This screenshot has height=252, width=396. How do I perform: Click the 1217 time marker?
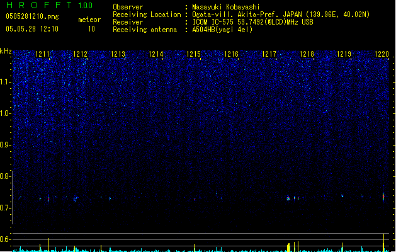[x=269, y=54]
